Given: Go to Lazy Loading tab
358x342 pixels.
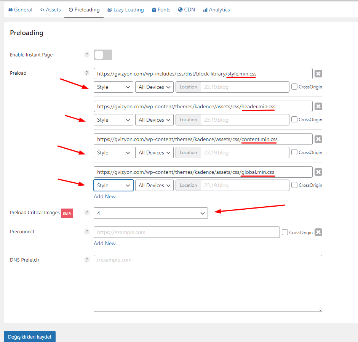Looking at the screenshot, I should (126, 10).
